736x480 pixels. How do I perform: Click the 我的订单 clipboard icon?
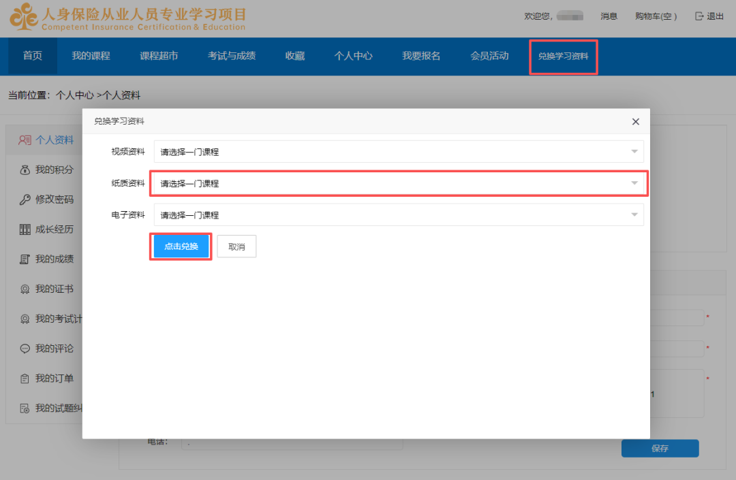click(x=25, y=379)
